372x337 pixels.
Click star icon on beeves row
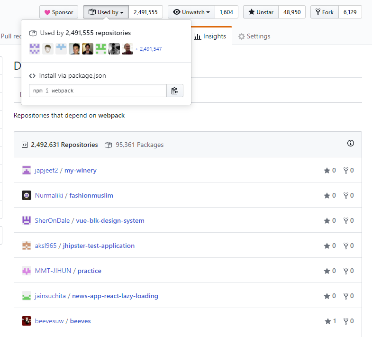click(328, 321)
